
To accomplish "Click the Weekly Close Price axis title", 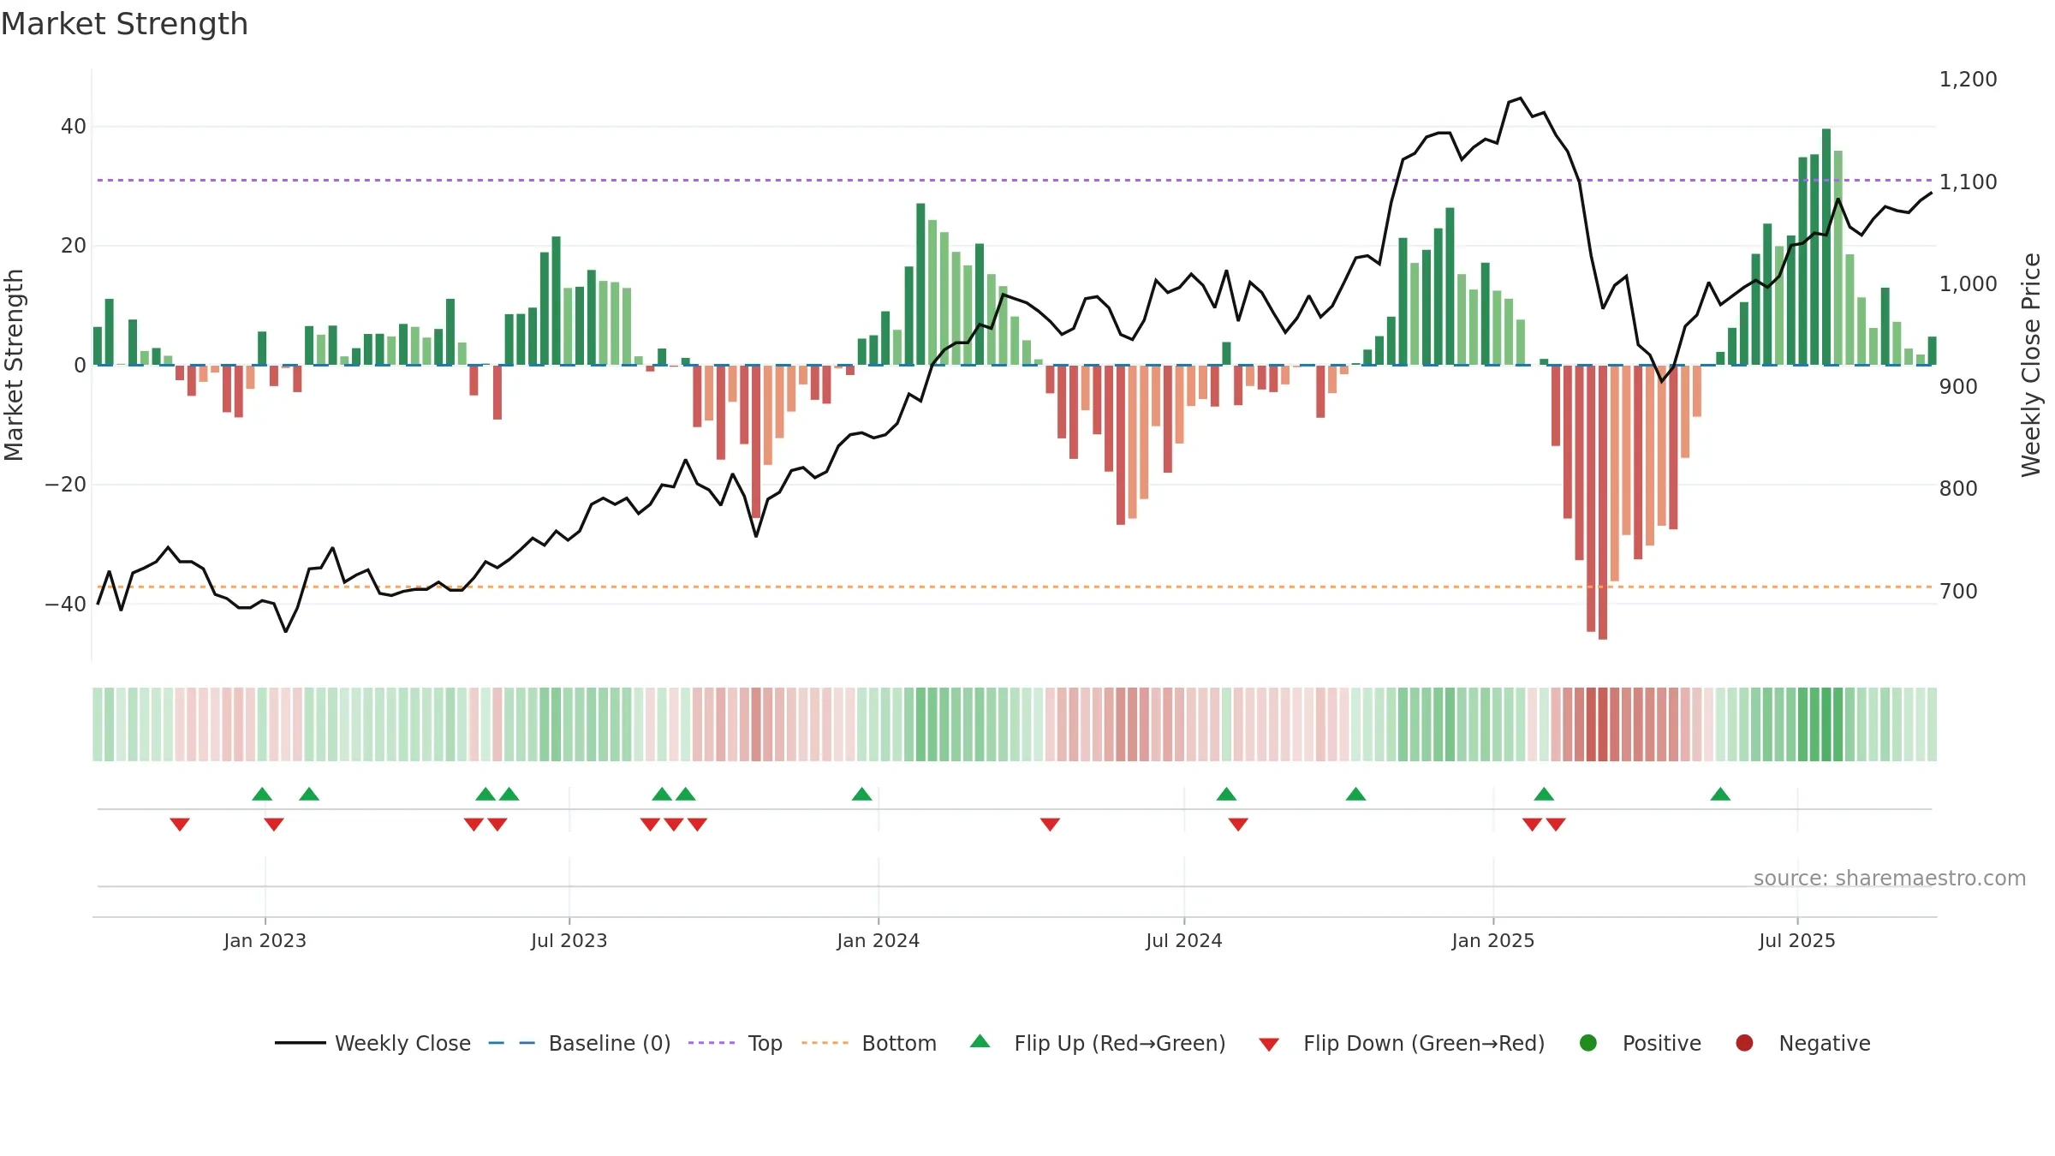I will [x=2031, y=365].
